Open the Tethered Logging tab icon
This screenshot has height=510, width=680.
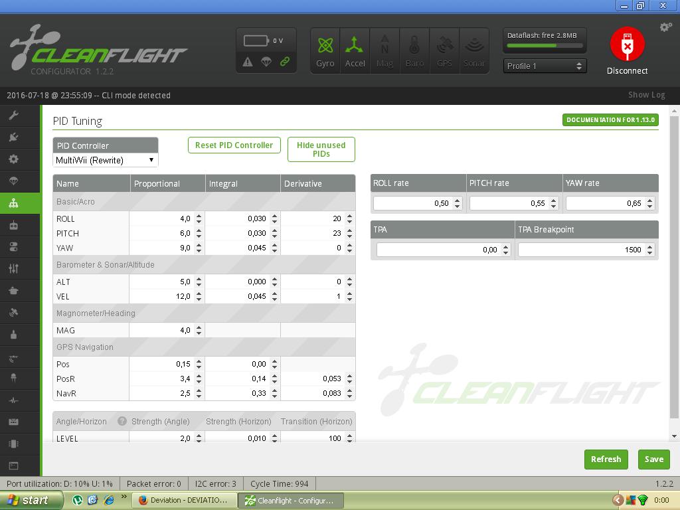click(13, 422)
